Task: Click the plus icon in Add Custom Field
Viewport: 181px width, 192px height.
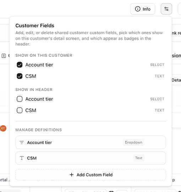Action: [72, 175]
